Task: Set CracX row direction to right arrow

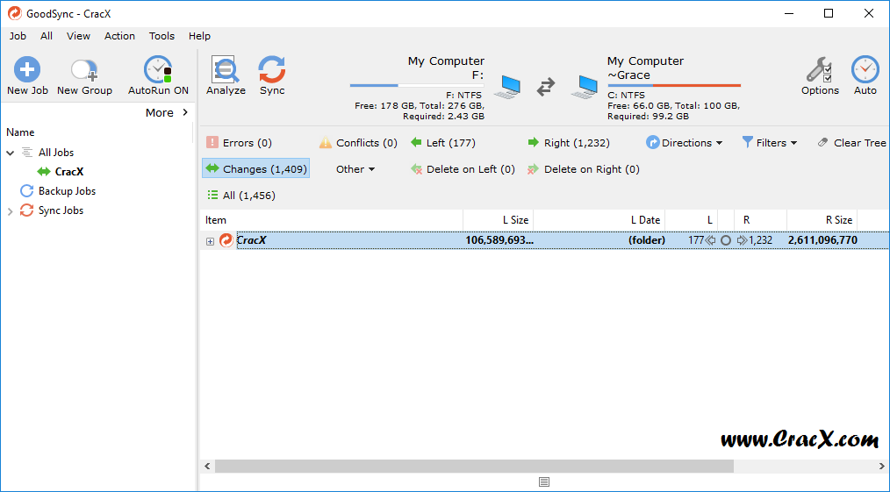Action: click(x=741, y=240)
